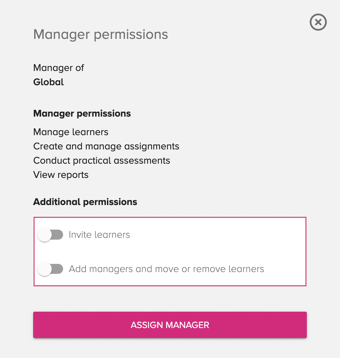The width and height of the screenshot is (340, 358).
Task: Click the Manager of label
Action: [59, 68]
